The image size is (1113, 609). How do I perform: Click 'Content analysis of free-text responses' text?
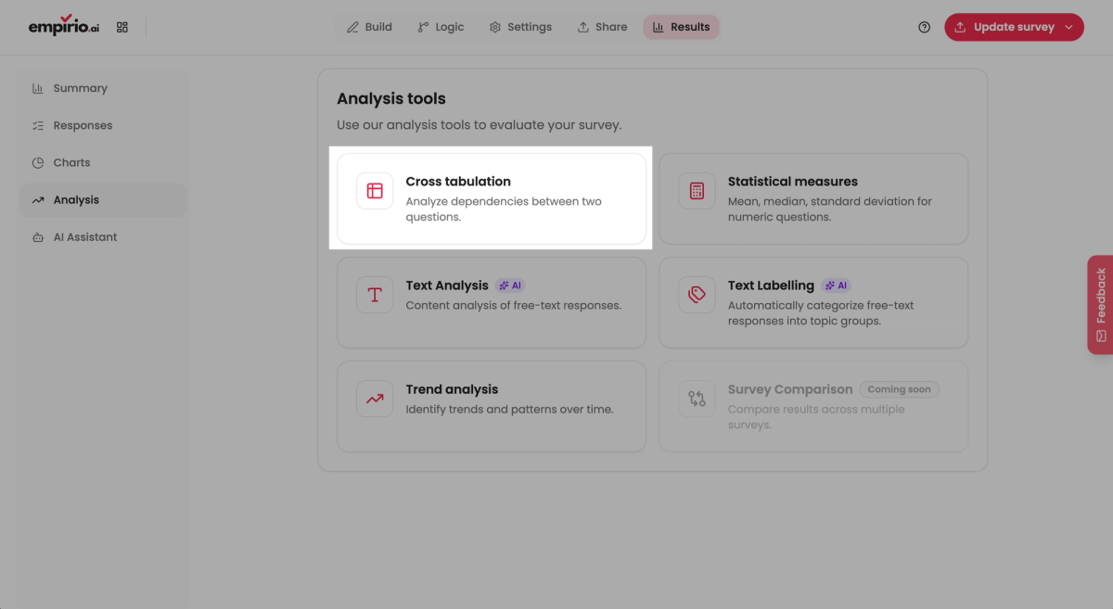tap(514, 305)
